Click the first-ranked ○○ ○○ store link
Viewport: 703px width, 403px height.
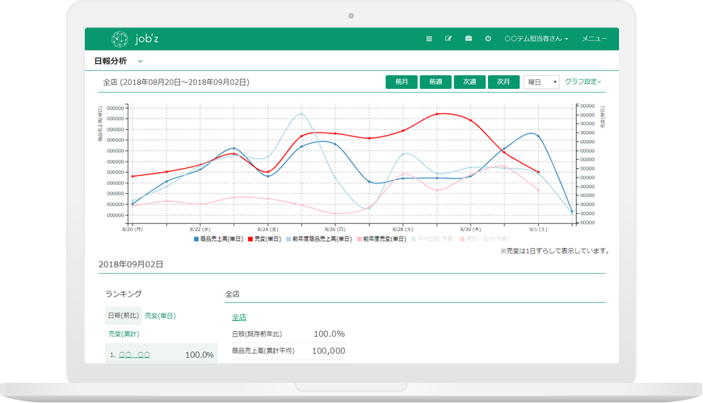tap(134, 355)
